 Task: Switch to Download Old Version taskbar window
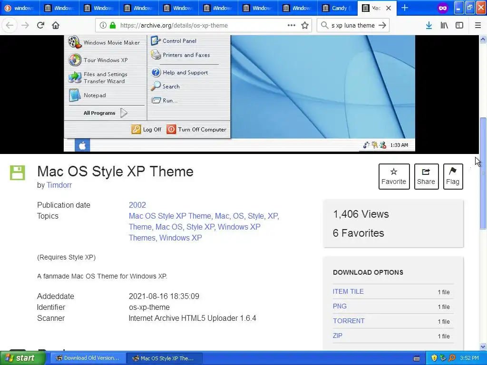(x=88, y=358)
